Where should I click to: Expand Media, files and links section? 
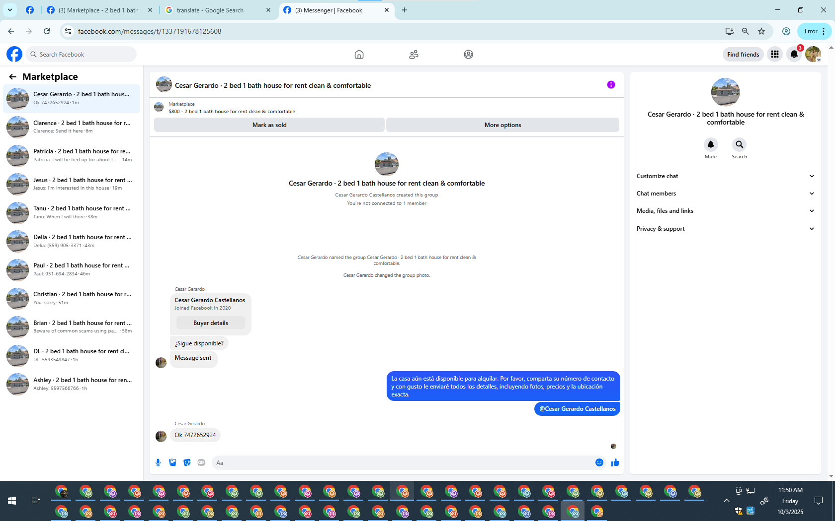725,211
